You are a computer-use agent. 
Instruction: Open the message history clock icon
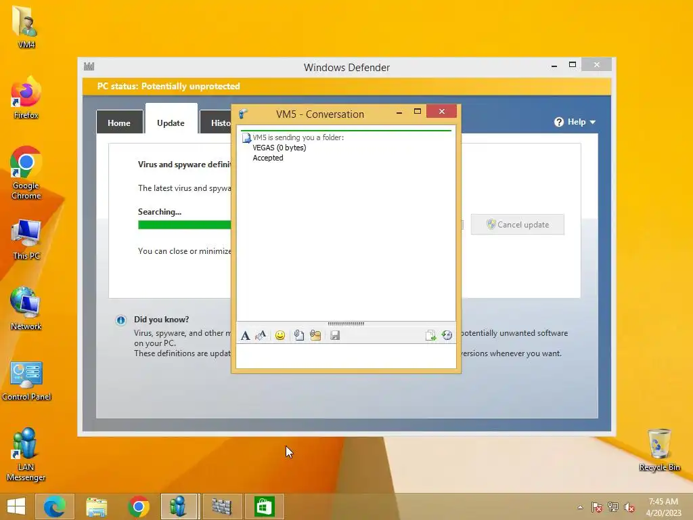(447, 336)
